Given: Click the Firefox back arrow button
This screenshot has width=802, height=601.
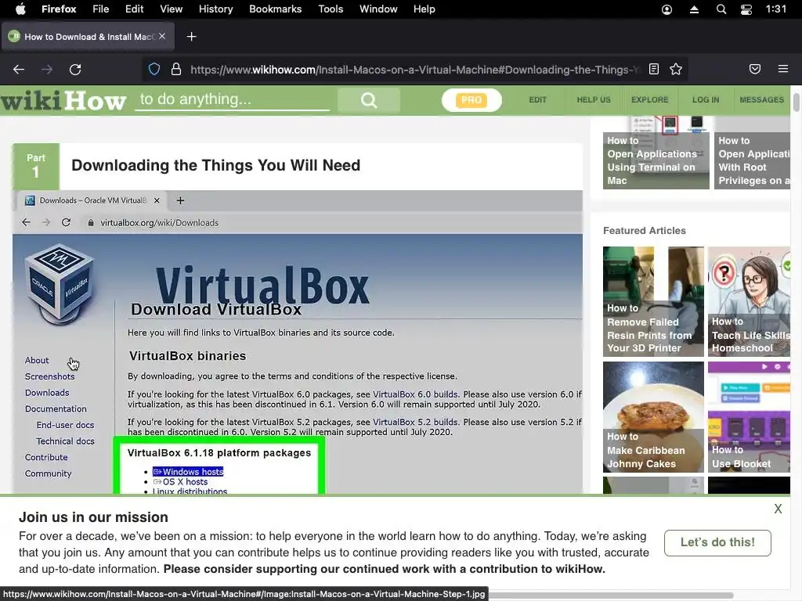Looking at the screenshot, I should (x=19, y=70).
